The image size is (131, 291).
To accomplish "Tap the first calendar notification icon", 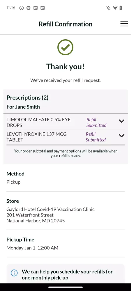I will [x=36, y=8].
